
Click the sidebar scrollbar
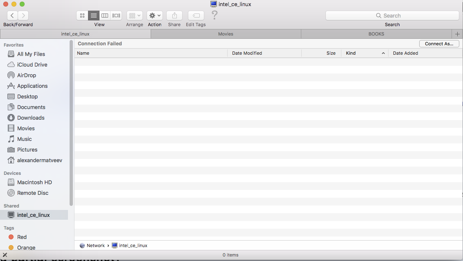coord(71,123)
